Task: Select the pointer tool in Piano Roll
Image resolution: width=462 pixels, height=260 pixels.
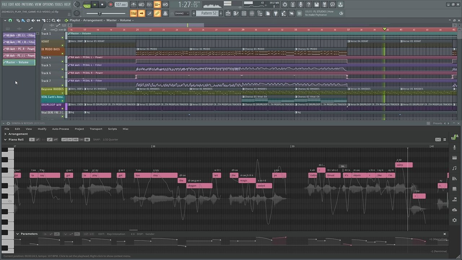Action: (32, 139)
